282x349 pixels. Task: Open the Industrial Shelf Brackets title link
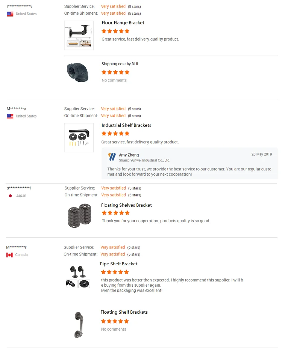[x=126, y=125]
